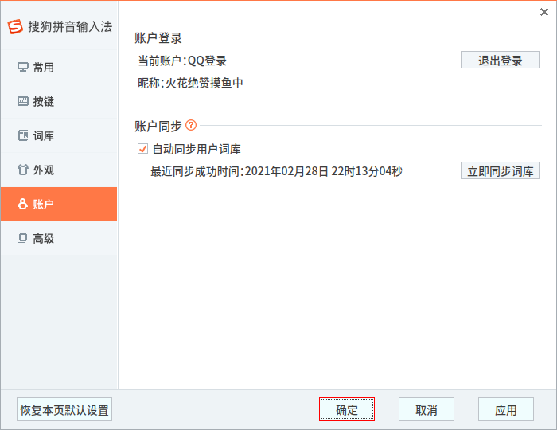Apply settings with the 应用 button
This screenshot has height=430, width=557.
(x=505, y=410)
